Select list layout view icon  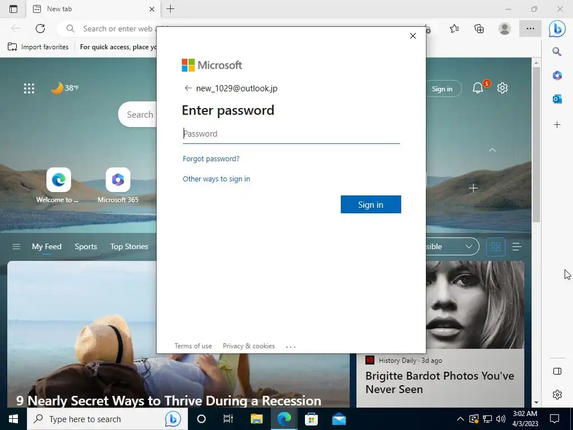[516, 247]
